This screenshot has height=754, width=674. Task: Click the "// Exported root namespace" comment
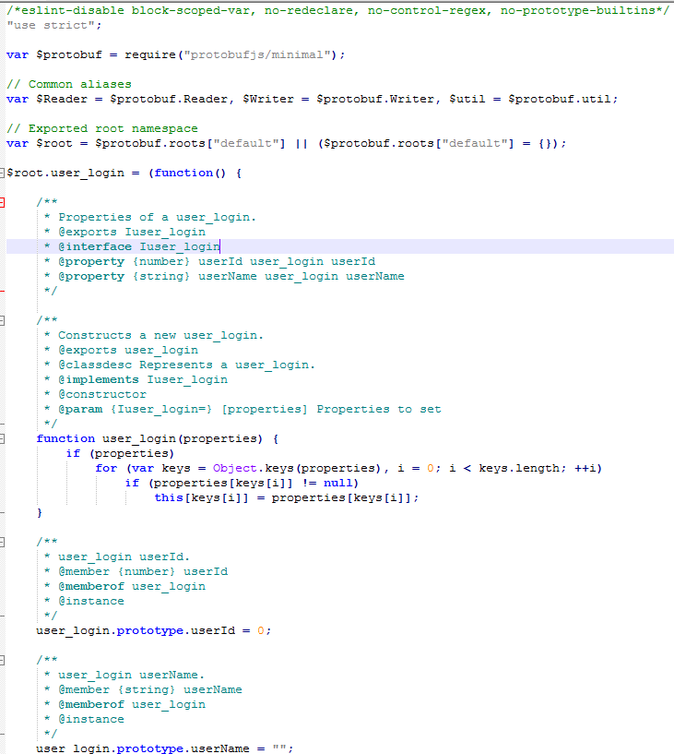click(x=102, y=128)
